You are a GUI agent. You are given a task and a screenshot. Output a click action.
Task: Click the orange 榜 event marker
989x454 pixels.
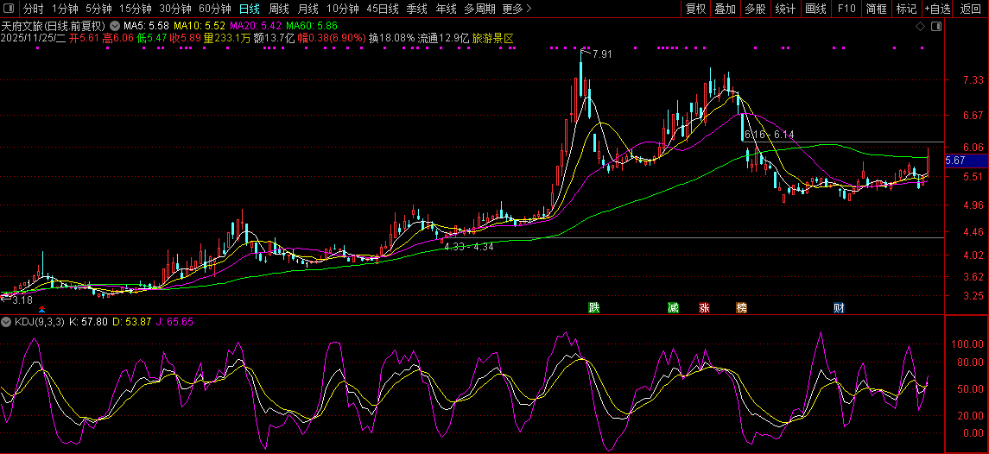(741, 308)
